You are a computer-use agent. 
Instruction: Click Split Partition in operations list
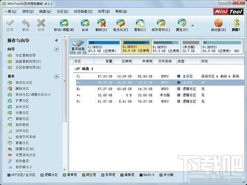tap(22, 112)
